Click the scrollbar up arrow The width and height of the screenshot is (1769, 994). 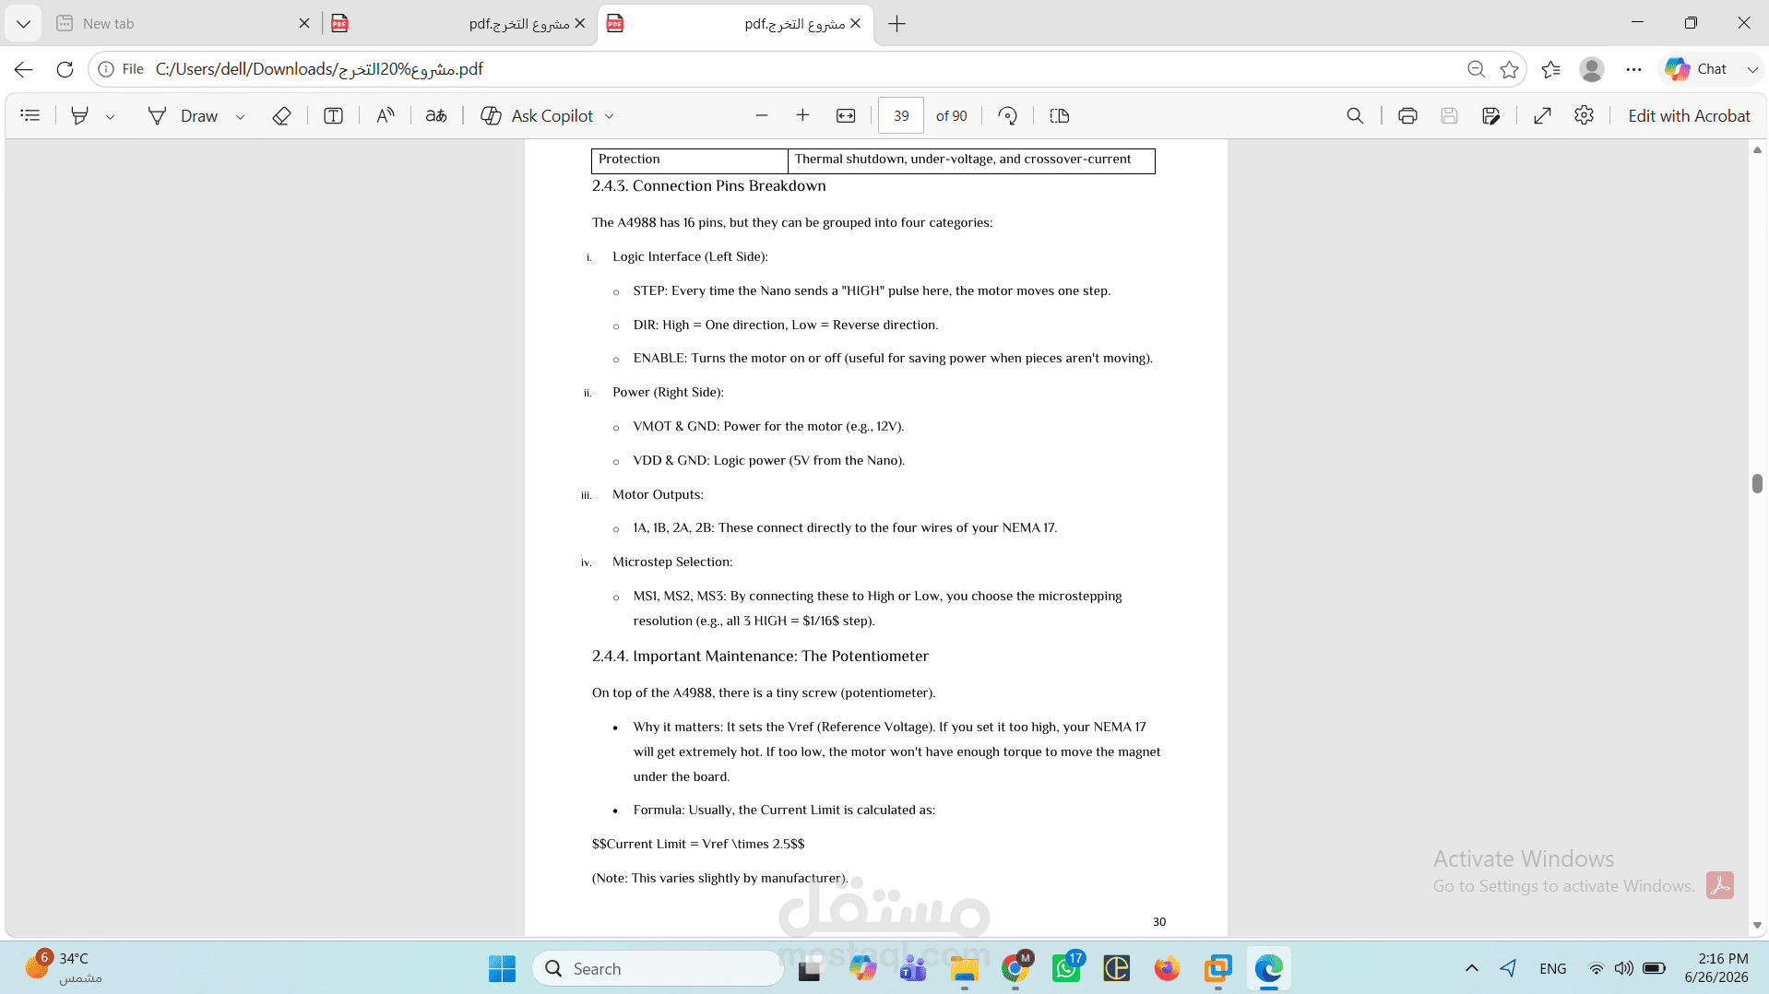tap(1757, 149)
